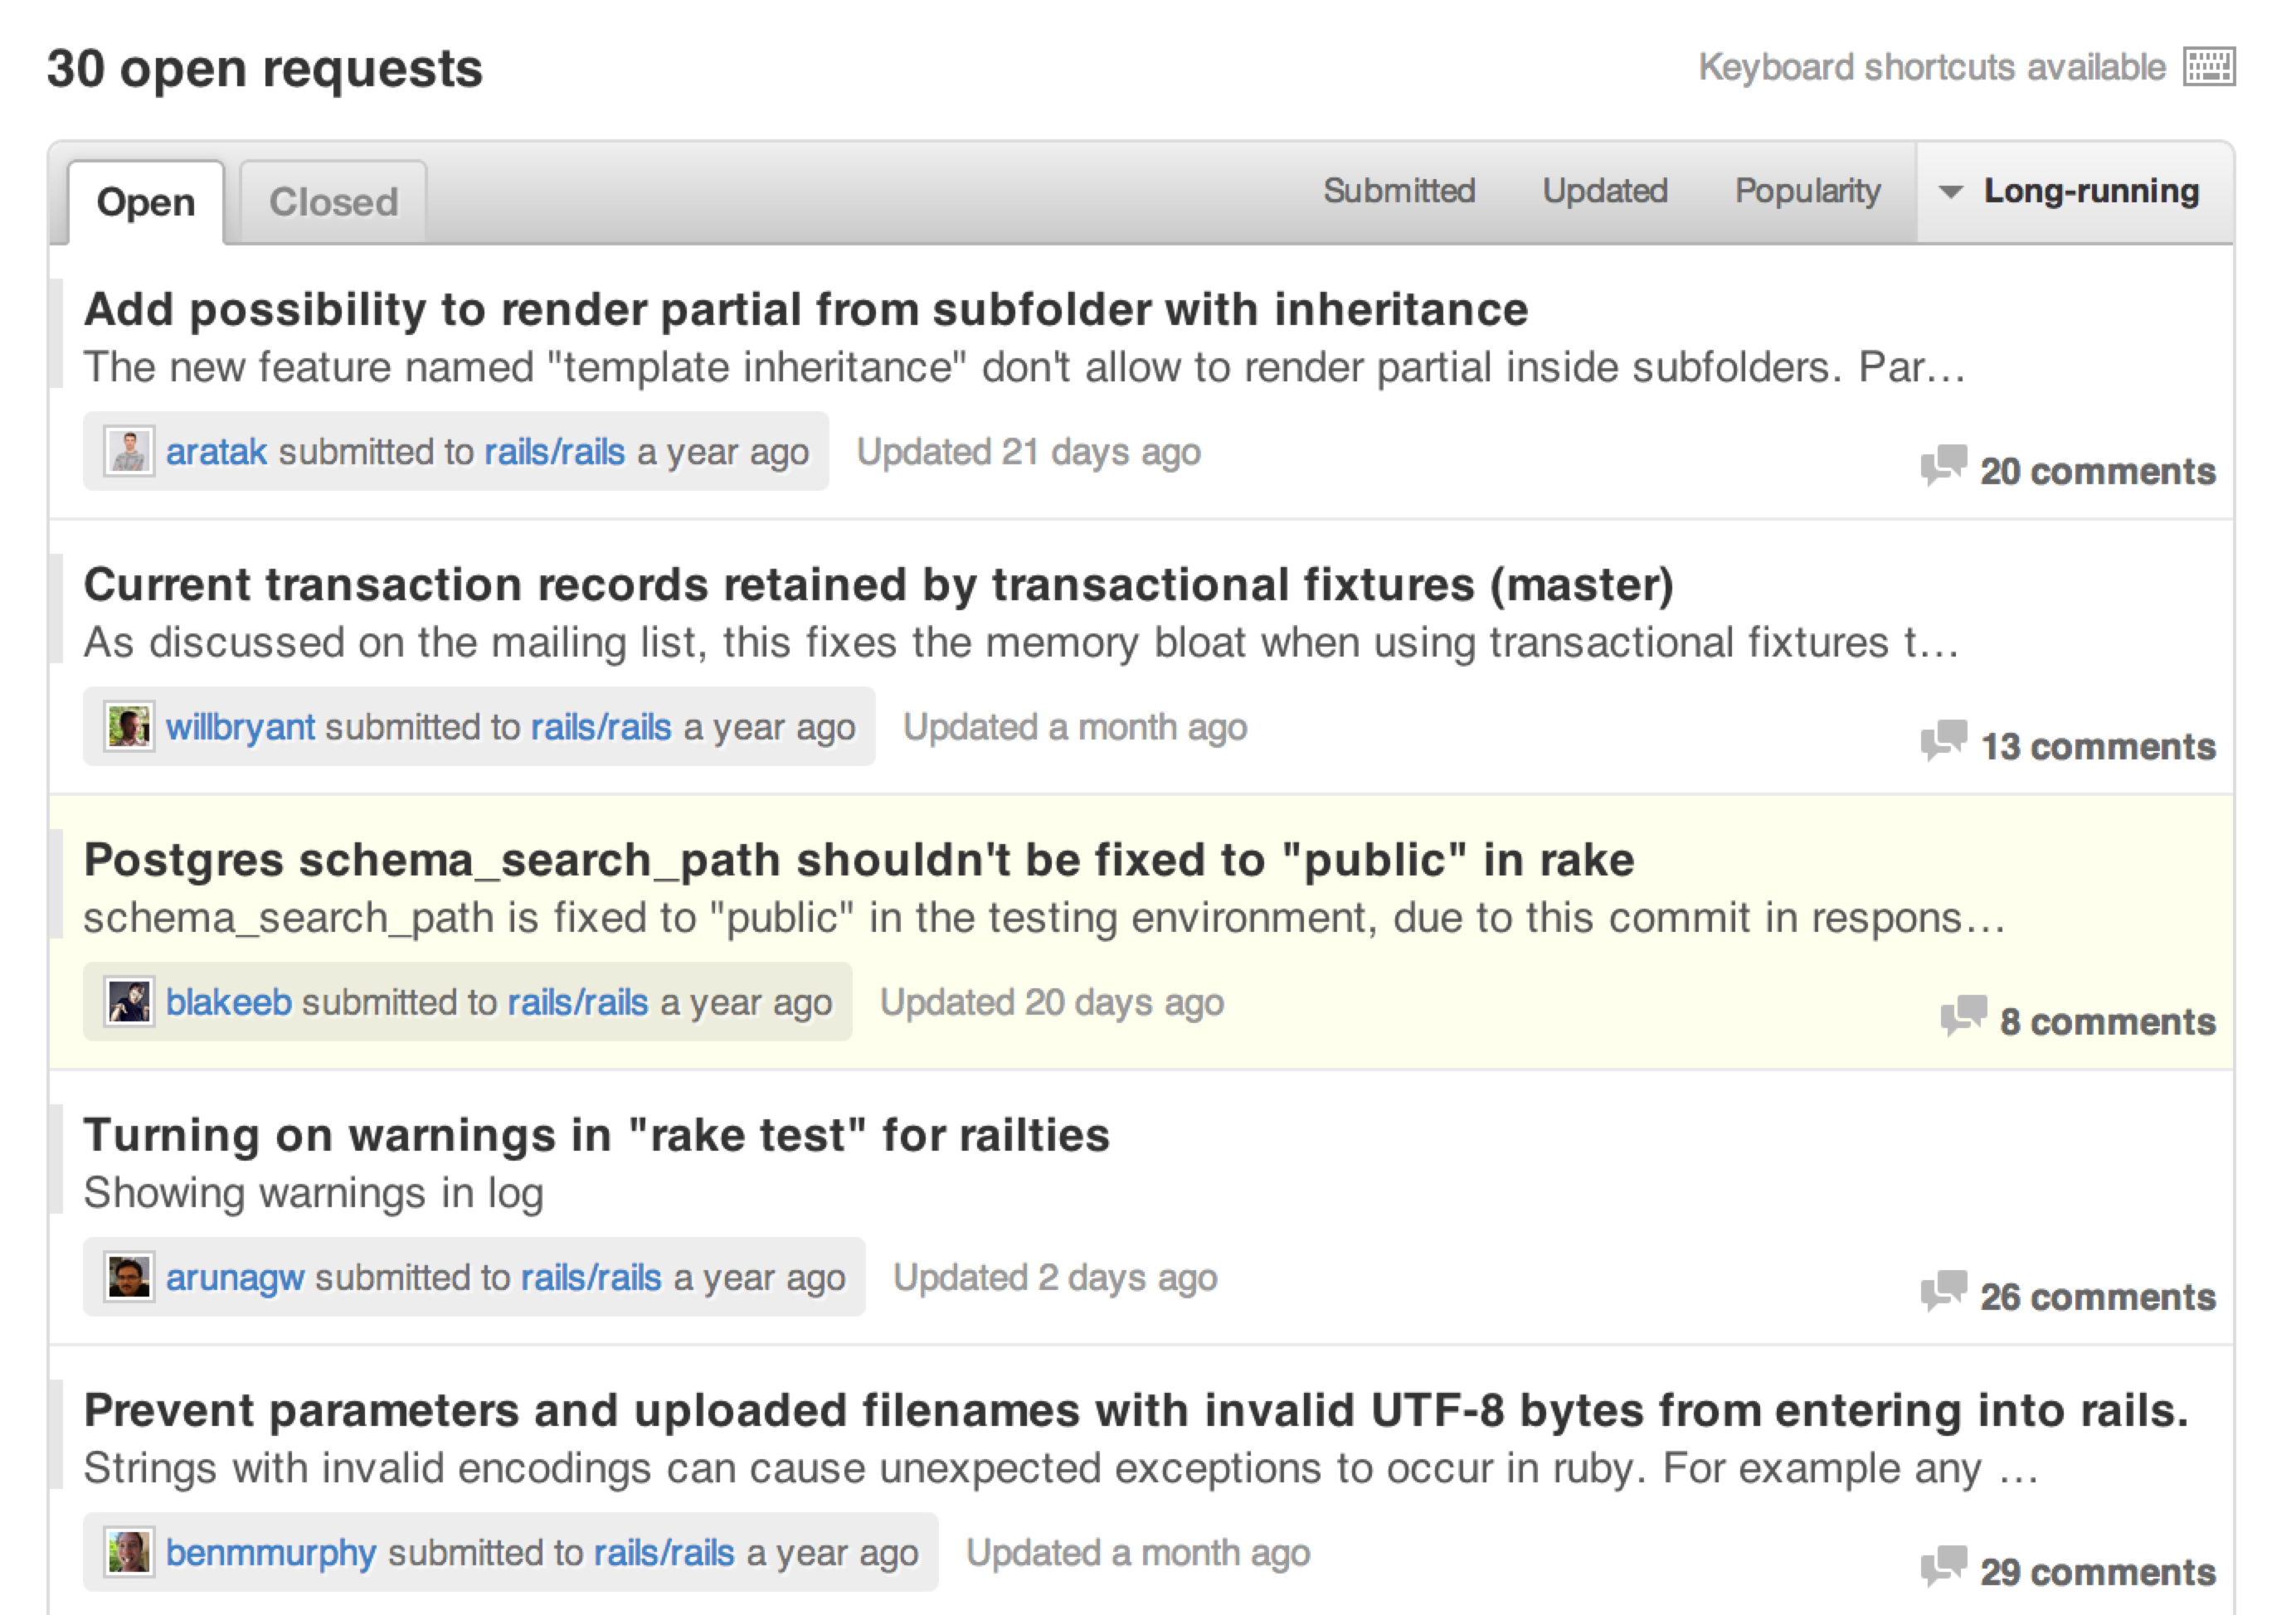2296x1615 pixels.
Task: Sort requests by Popularity
Action: pos(1807,191)
